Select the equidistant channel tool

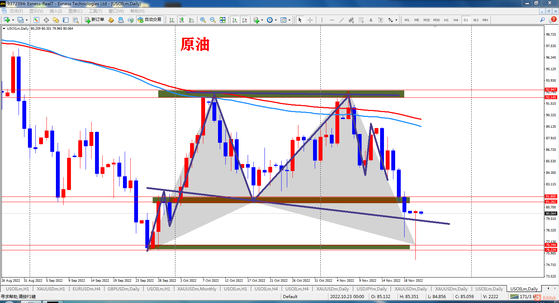(351, 20)
